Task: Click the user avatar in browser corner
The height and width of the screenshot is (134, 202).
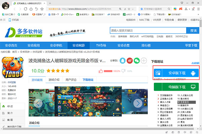Action: coord(5,5)
